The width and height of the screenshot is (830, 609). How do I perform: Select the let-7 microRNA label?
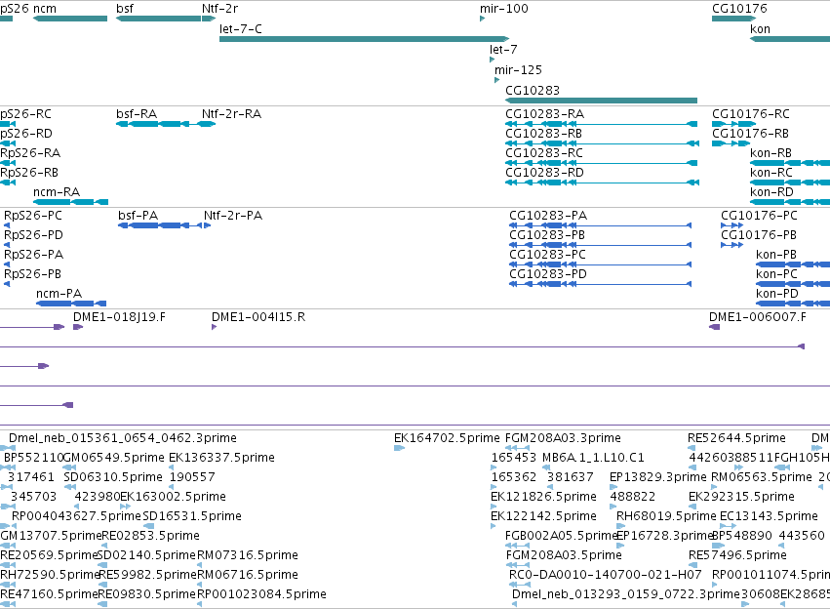[x=503, y=49]
